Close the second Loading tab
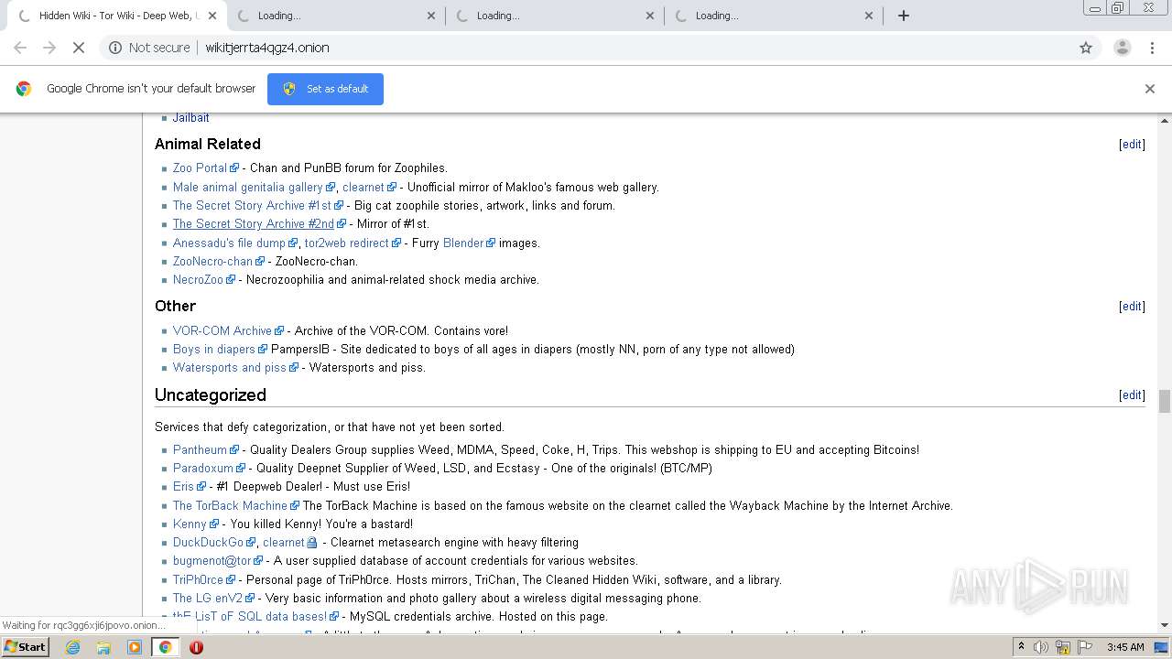The height and width of the screenshot is (659, 1172). point(431,16)
